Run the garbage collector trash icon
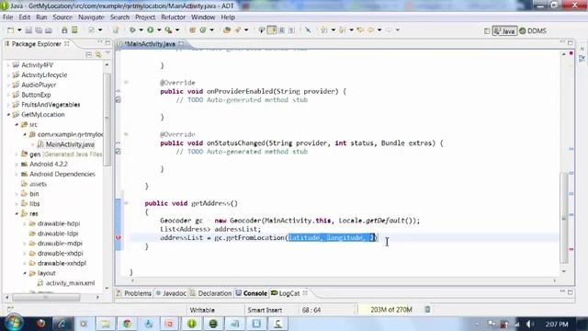Screen dimensions: 588x331 427,310
